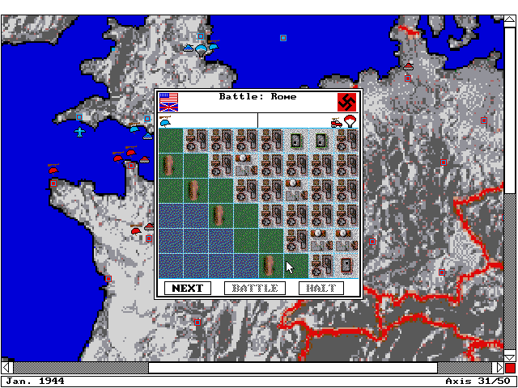
Task: Click the city marker below the northeast red tank
Action: (408, 78)
